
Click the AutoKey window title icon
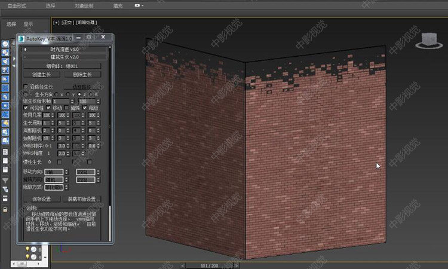click(22, 38)
